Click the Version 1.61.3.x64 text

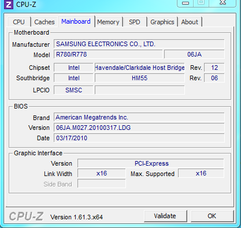coord(76,217)
